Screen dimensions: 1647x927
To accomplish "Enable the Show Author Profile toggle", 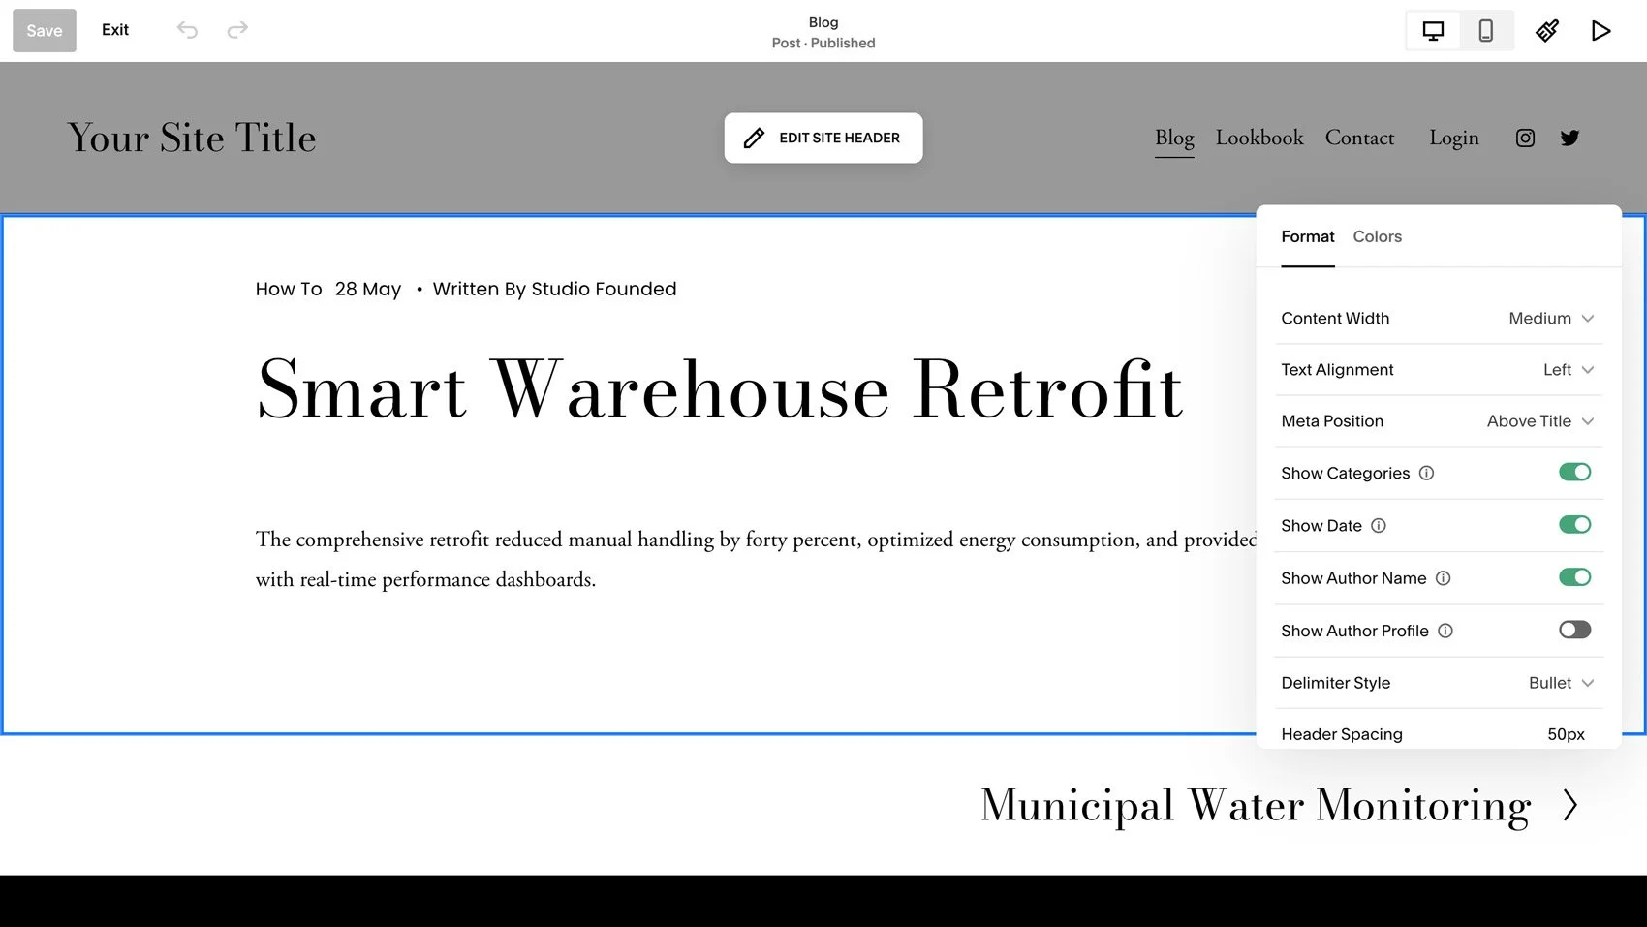I will pyautogui.click(x=1574, y=630).
